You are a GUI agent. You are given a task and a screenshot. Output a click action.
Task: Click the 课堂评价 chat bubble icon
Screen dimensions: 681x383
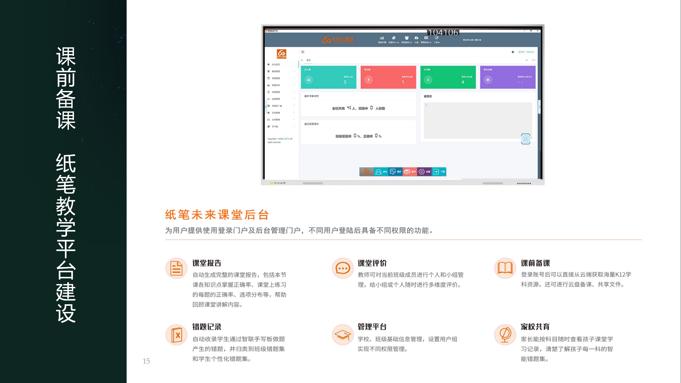343,268
